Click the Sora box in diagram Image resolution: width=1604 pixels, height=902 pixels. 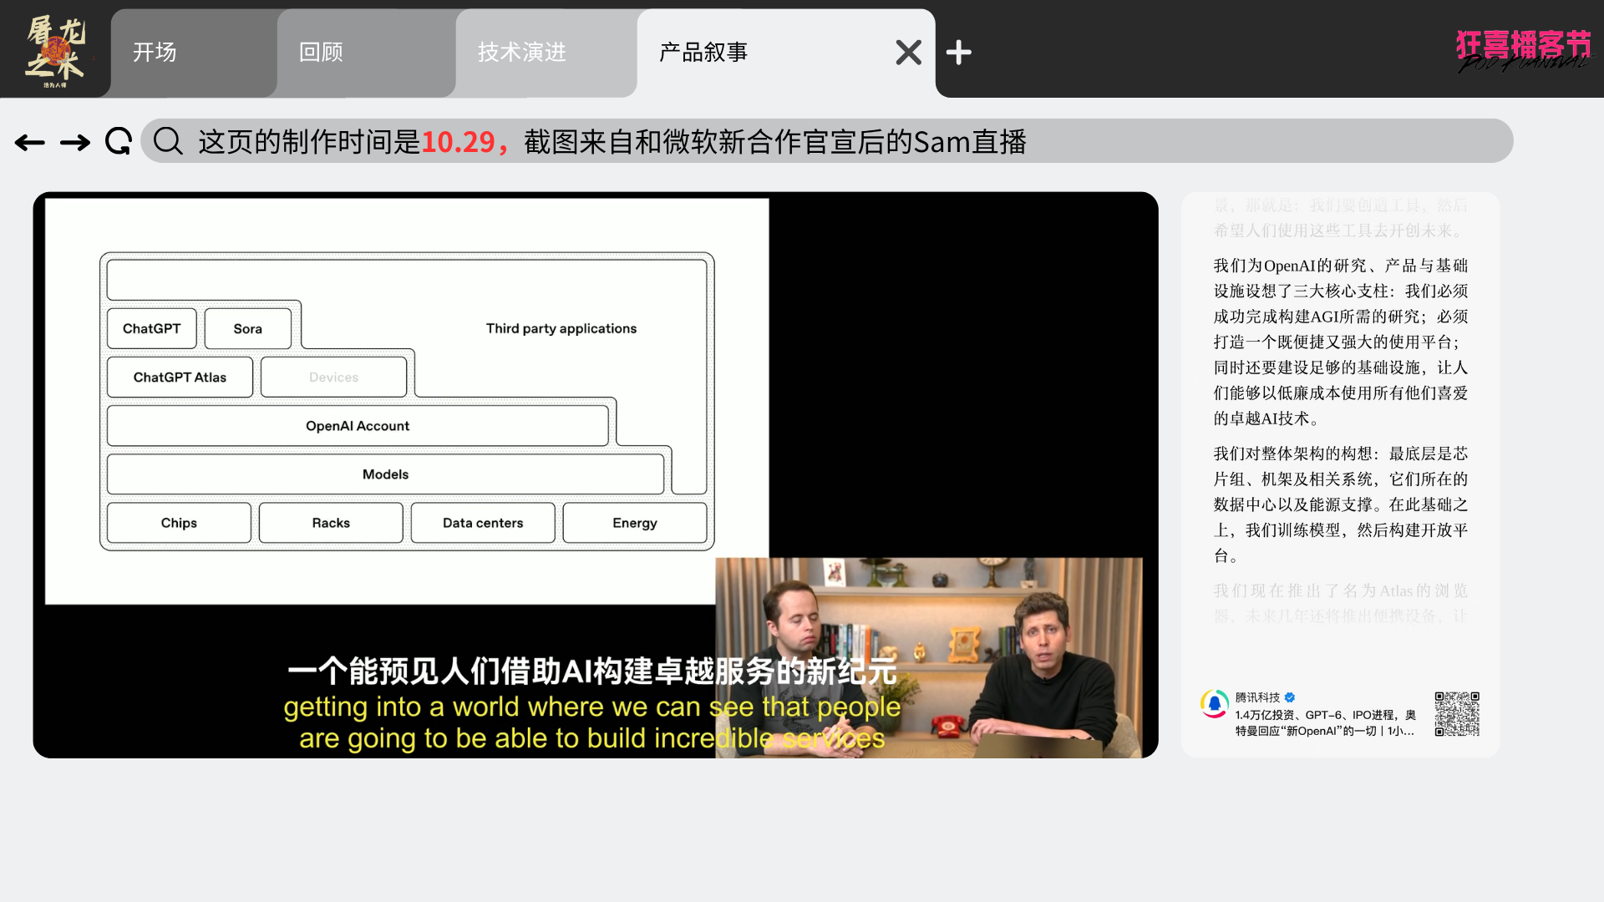point(247,329)
